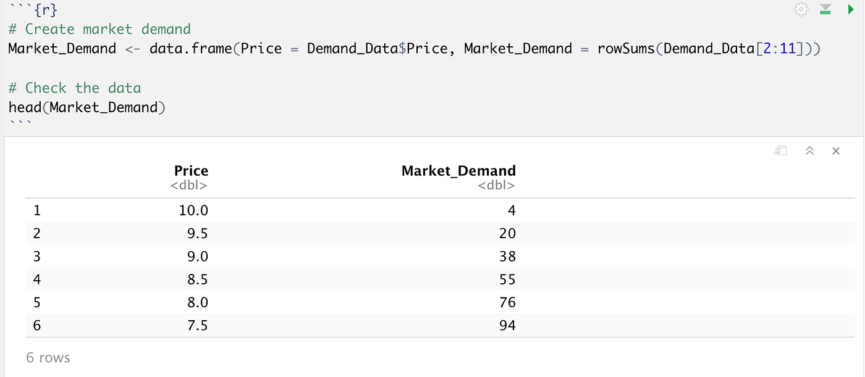The width and height of the screenshot is (865, 377).
Task: Open chunk options with the gear icon
Action: click(801, 9)
